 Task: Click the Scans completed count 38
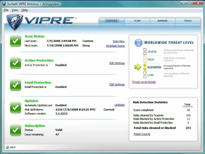[x=188, y=110]
